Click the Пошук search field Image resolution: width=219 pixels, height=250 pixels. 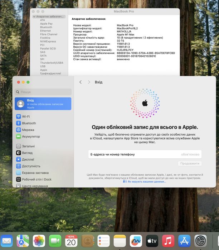point(43,92)
